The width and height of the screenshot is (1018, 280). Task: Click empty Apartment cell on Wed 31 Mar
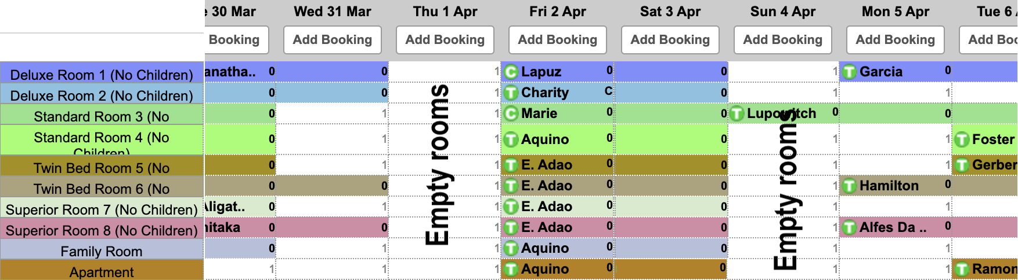332,269
